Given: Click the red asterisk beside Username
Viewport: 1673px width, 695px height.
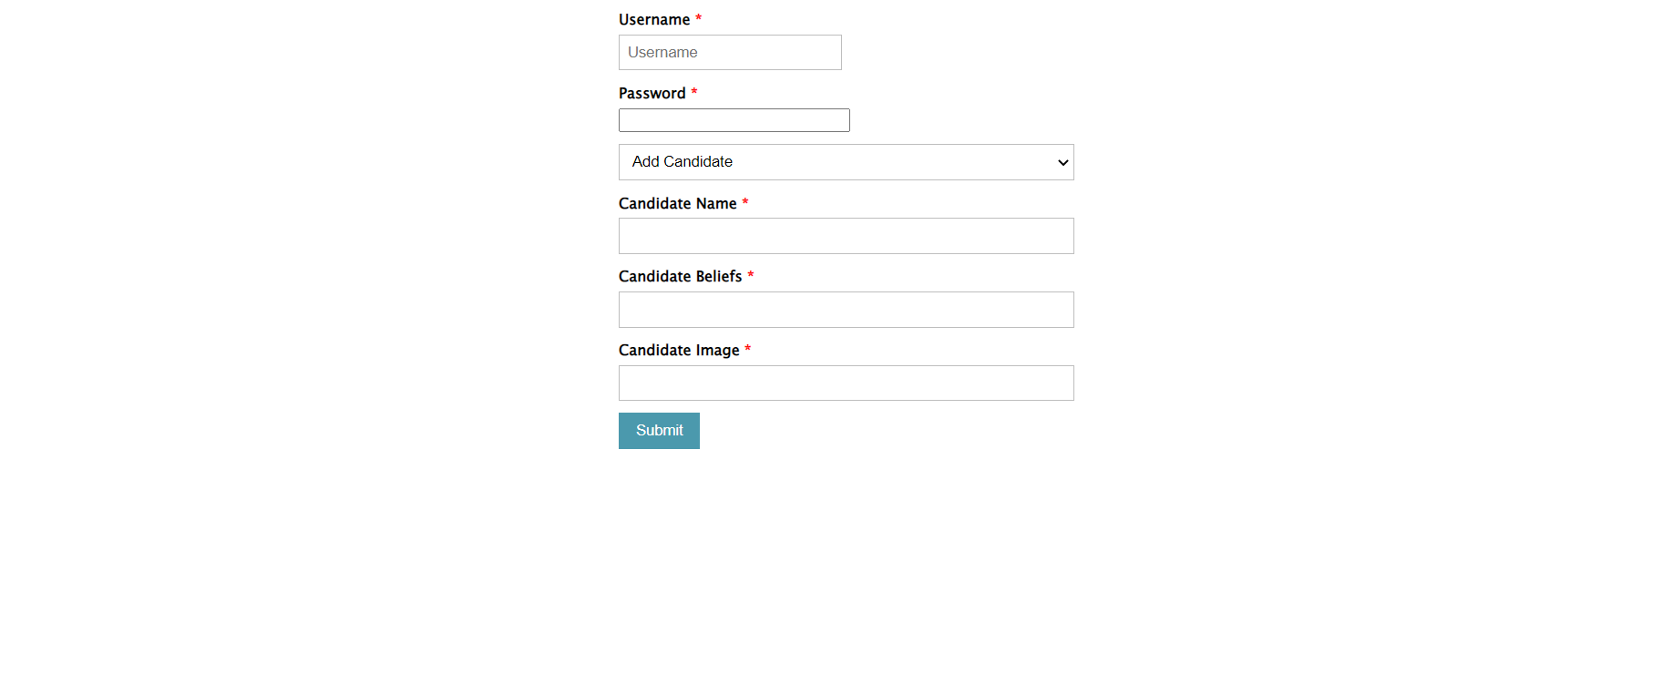Looking at the screenshot, I should [x=699, y=18].
